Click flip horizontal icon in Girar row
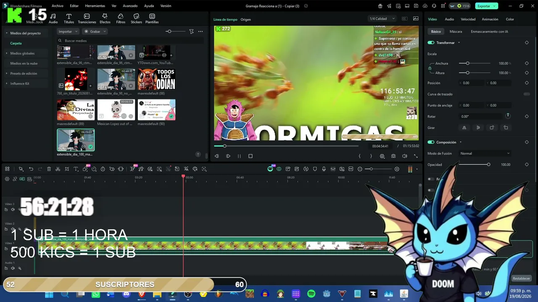This screenshot has height=302, width=538. click(464, 128)
